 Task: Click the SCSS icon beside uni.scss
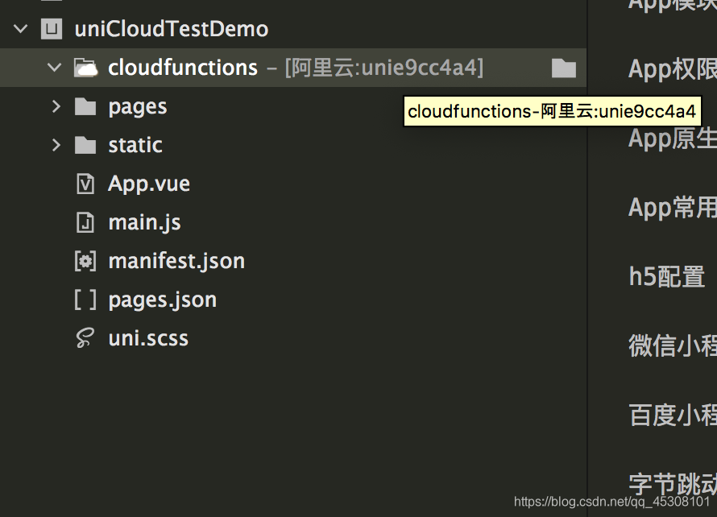[x=86, y=337]
